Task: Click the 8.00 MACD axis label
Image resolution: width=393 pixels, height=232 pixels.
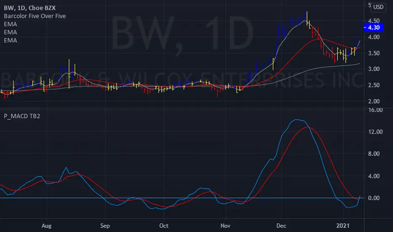Action: pyautogui.click(x=374, y=154)
